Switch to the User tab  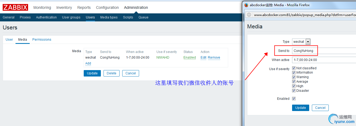pyautogui.click(x=9, y=40)
